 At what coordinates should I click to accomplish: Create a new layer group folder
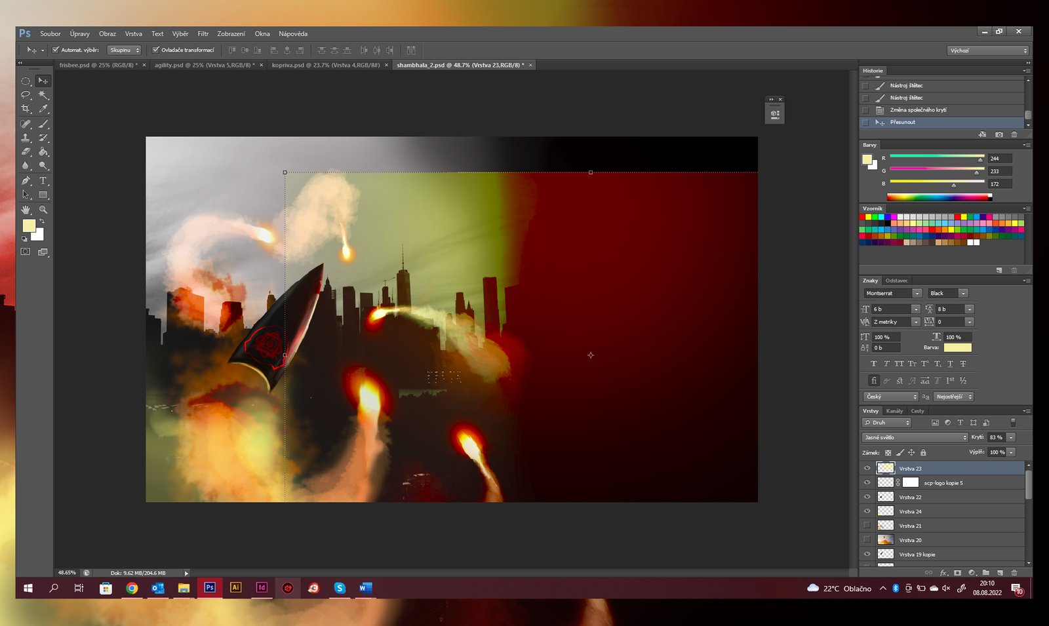(x=985, y=572)
